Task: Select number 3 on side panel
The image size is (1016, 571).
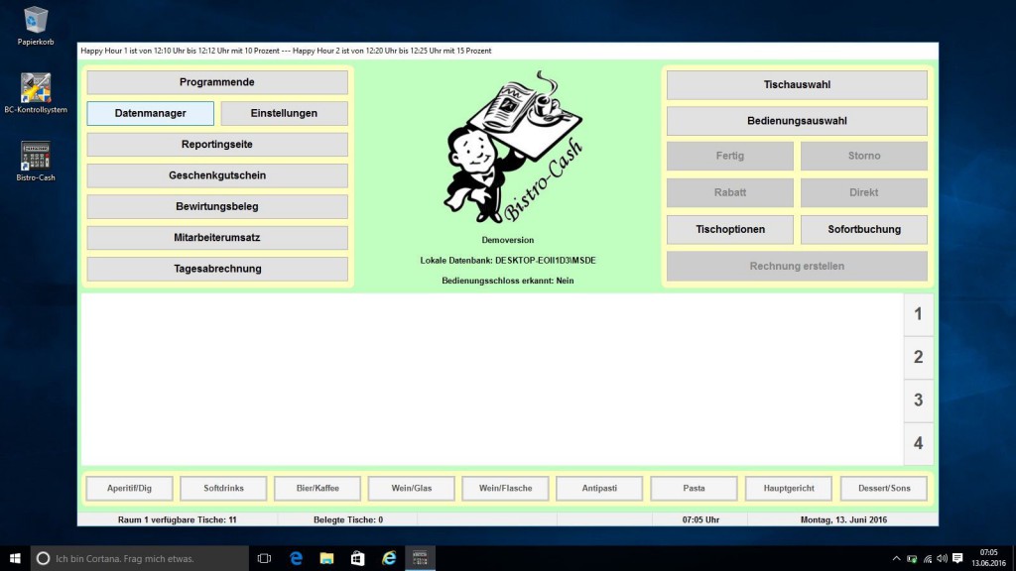Action: point(918,400)
